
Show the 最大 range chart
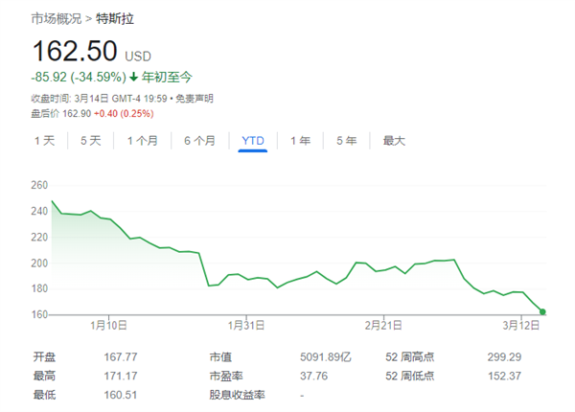click(x=394, y=141)
